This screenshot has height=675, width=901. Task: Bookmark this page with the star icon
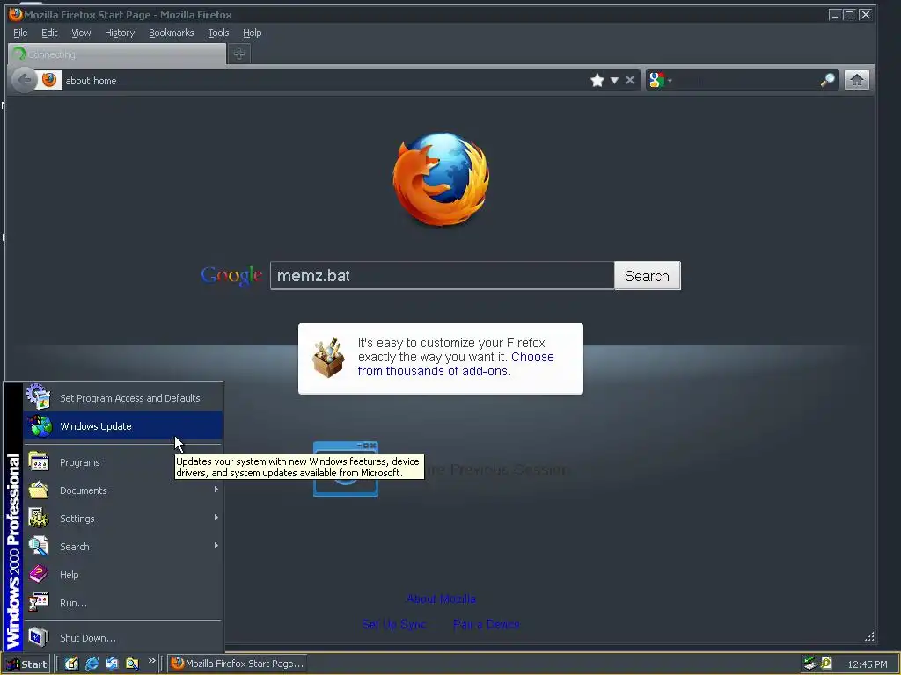point(597,80)
